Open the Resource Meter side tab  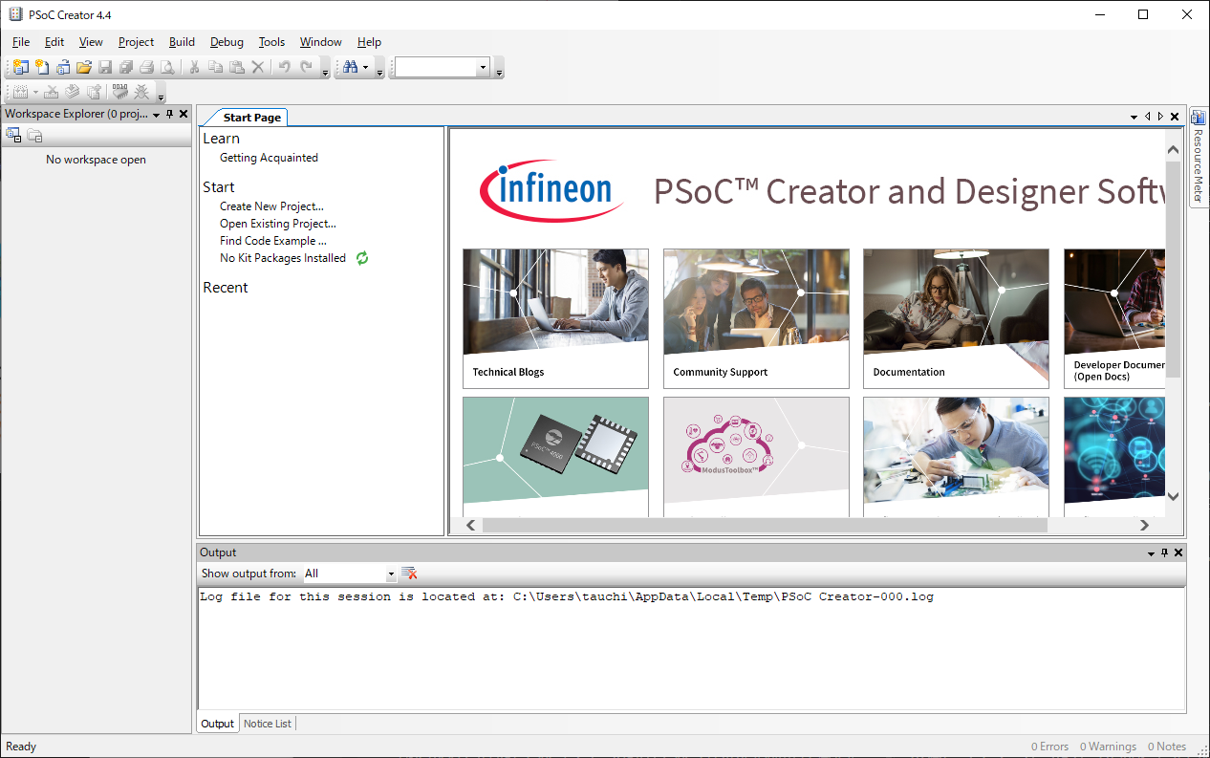[1199, 157]
